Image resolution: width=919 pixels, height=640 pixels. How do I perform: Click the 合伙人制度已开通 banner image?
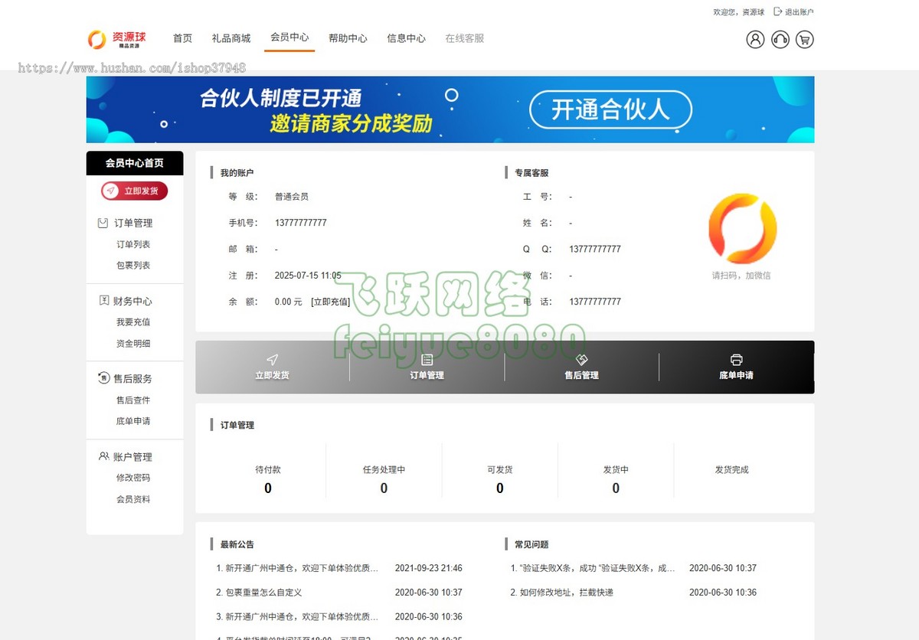click(450, 109)
